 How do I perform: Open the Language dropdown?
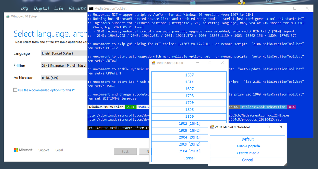click(64, 53)
